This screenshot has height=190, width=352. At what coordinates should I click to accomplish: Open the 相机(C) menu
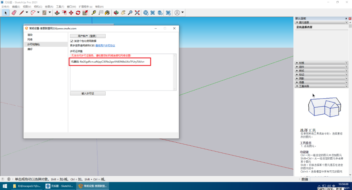tap(38, 7)
